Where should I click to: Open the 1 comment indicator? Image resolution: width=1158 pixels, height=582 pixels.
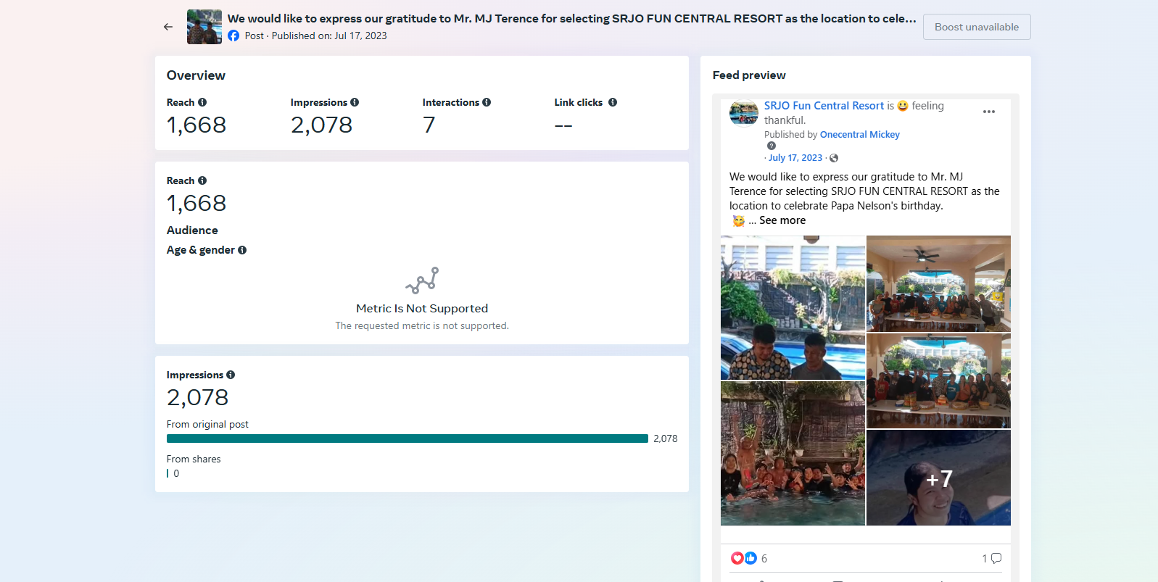pos(991,558)
